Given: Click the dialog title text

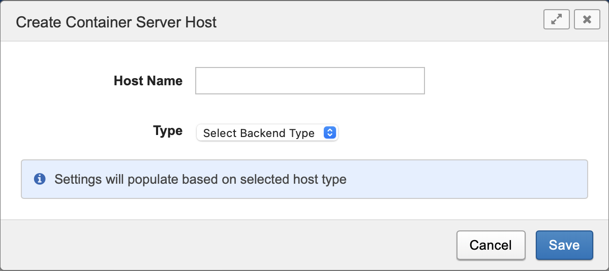Looking at the screenshot, I should [116, 22].
